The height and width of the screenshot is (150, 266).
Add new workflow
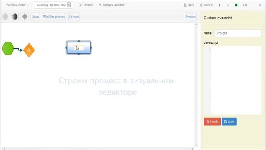(x=112, y=5)
